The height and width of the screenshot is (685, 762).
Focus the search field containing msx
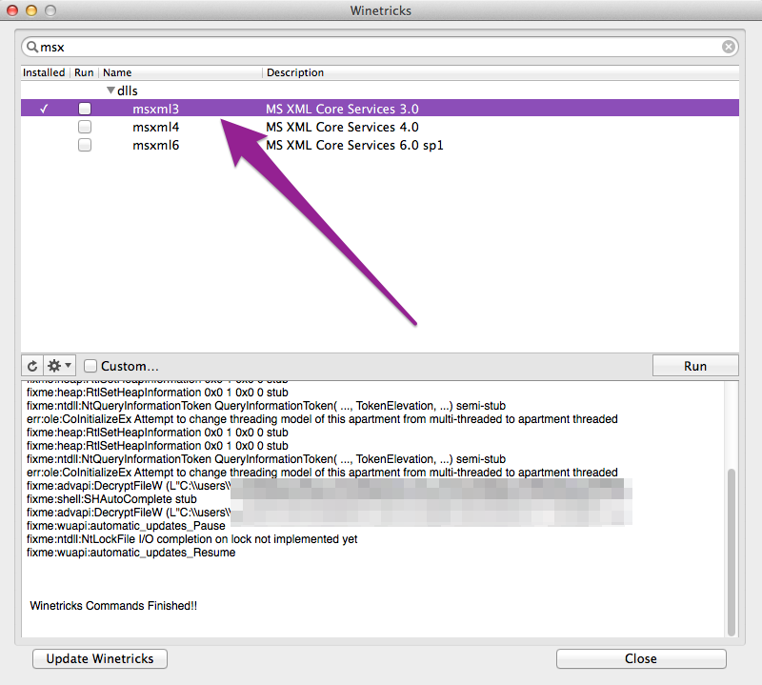[380, 47]
